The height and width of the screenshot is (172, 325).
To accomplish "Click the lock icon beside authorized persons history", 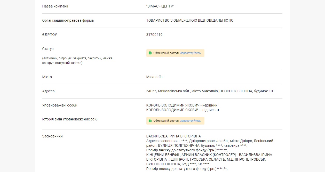I will (150, 121).
